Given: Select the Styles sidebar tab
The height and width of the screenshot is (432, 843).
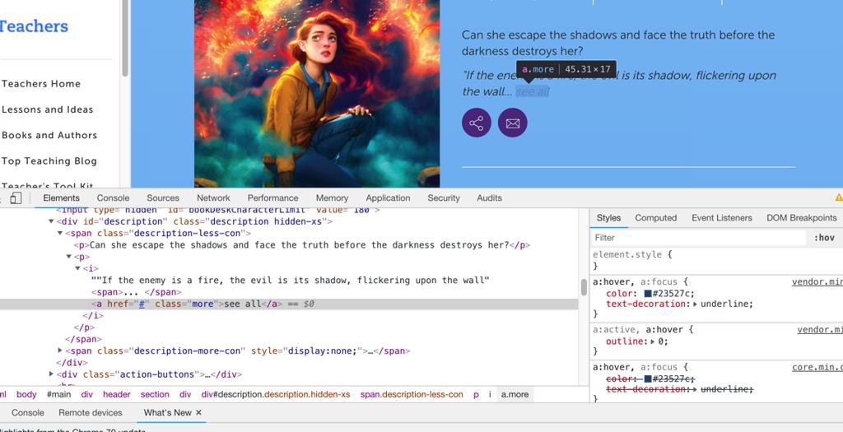Looking at the screenshot, I should (x=608, y=217).
